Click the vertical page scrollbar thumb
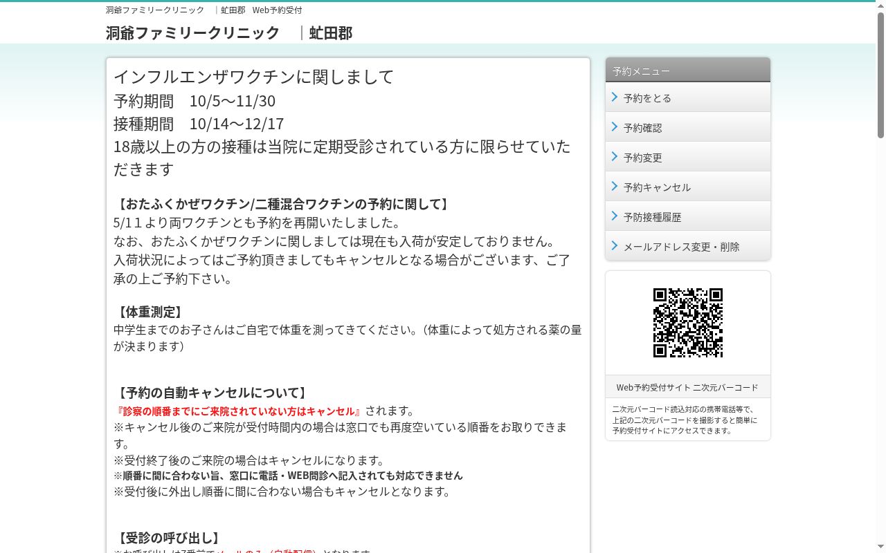 click(880, 75)
